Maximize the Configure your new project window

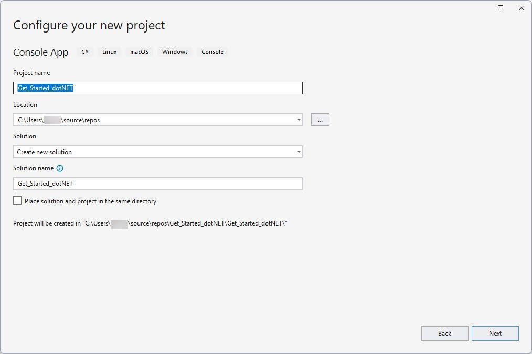[501, 8]
